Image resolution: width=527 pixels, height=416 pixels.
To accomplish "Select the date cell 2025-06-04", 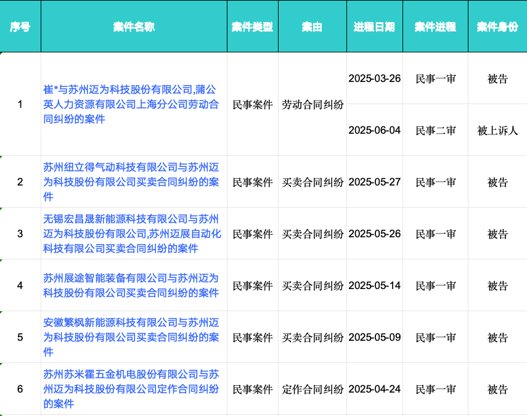I will click(x=374, y=130).
